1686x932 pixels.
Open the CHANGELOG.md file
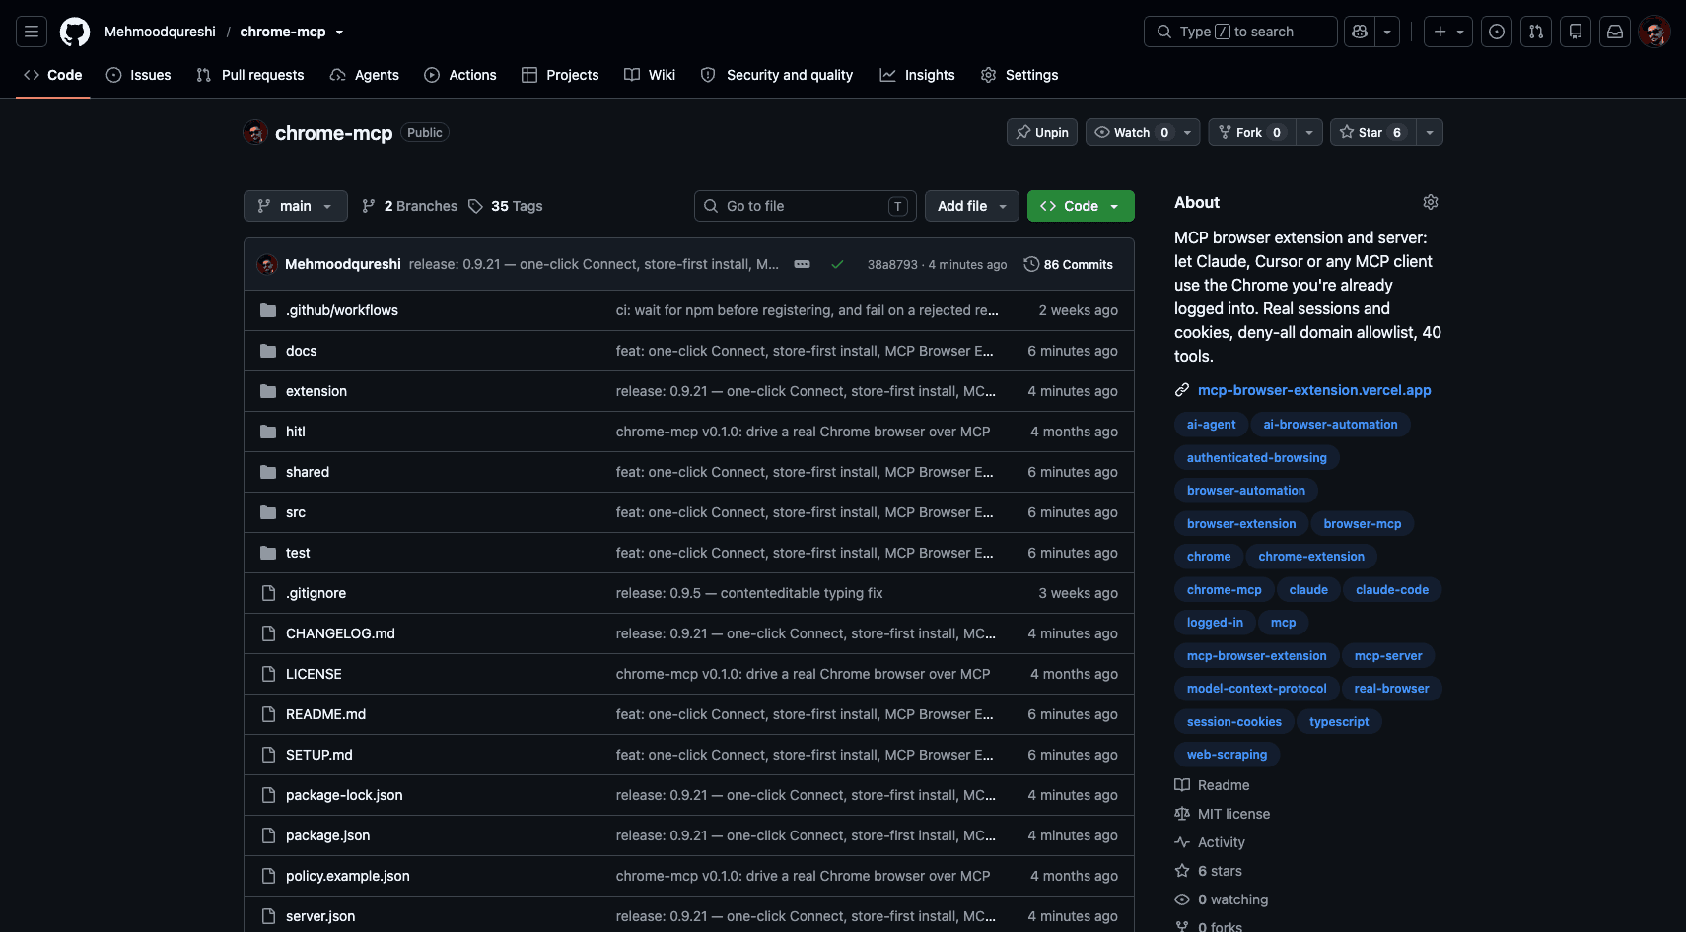tap(340, 633)
